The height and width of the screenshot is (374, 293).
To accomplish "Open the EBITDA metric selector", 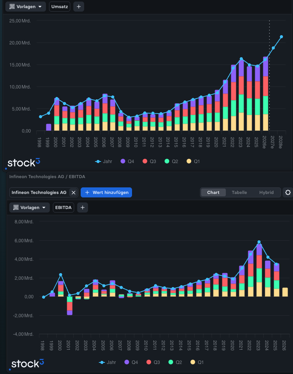I will click(x=63, y=207).
